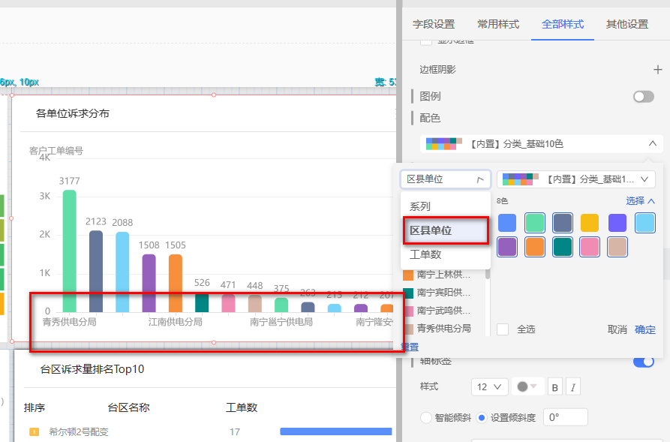Click 确定 to confirm color selection
This screenshot has height=442, width=670.
click(644, 329)
